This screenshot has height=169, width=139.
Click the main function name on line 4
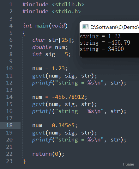[x=42, y=26]
